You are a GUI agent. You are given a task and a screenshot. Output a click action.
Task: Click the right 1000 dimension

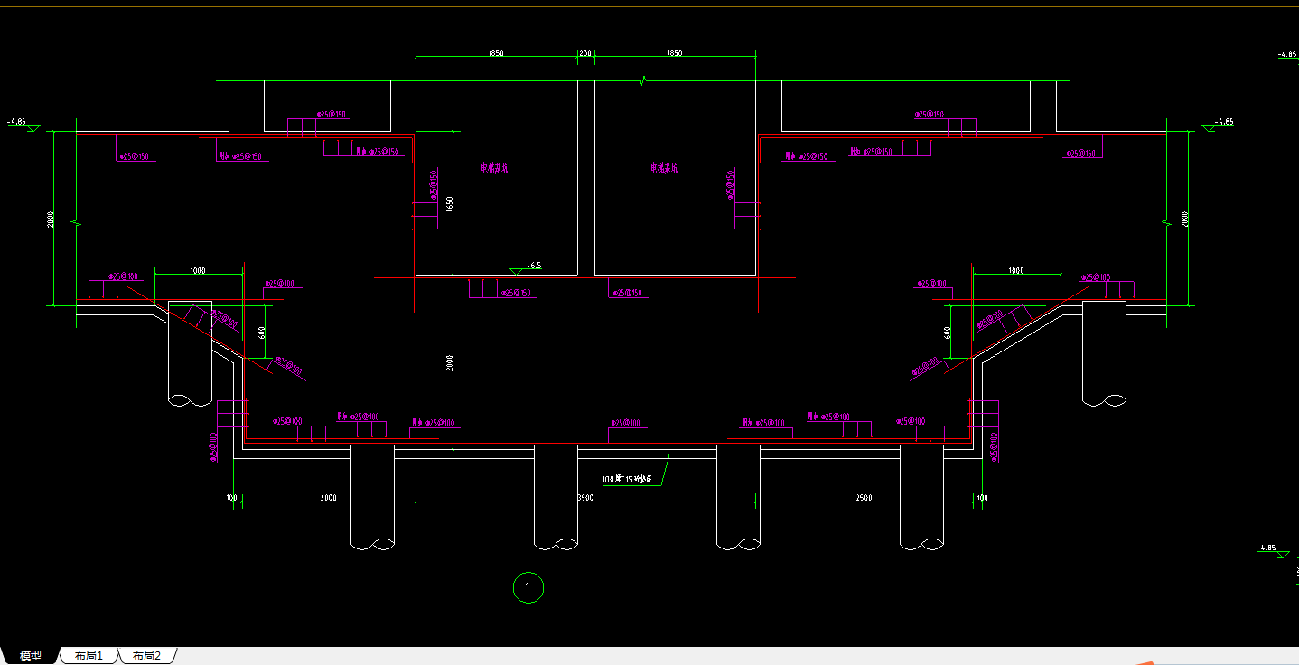point(1015,270)
